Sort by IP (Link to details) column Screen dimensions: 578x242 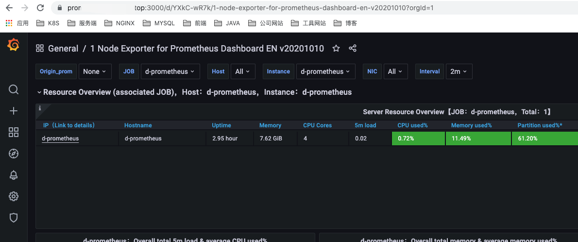(69, 125)
